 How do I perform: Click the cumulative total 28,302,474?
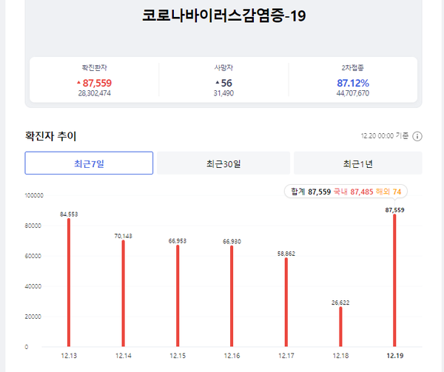tap(94, 93)
